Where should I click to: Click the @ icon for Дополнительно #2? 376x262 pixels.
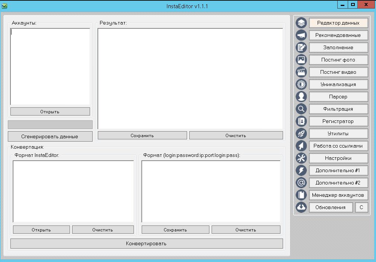click(301, 183)
